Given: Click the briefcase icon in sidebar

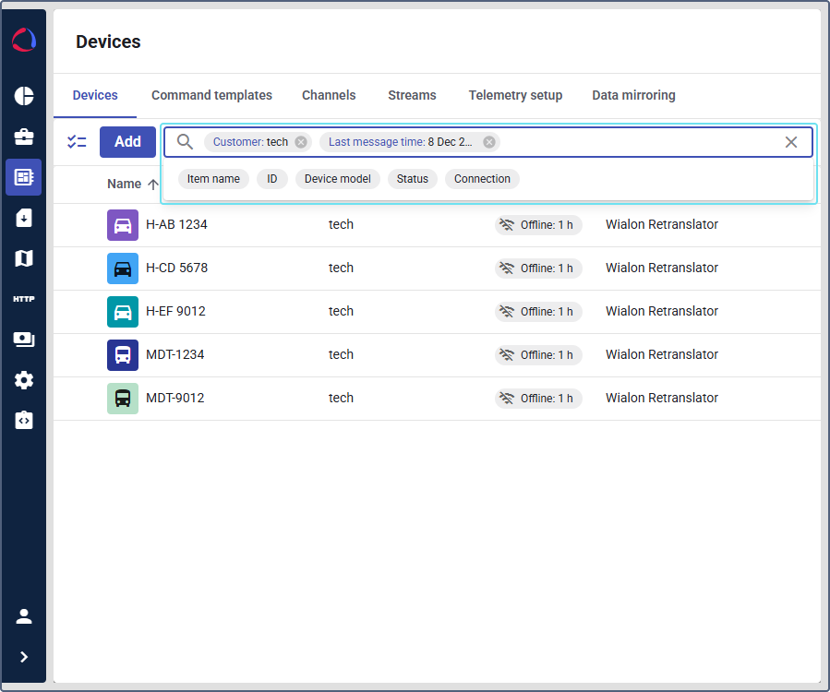Looking at the screenshot, I should (24, 137).
